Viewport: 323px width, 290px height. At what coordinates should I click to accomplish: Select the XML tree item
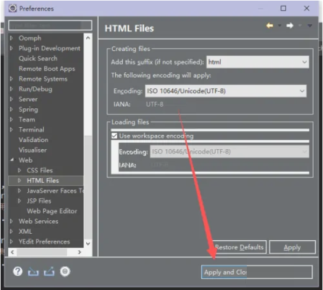pyautogui.click(x=25, y=231)
